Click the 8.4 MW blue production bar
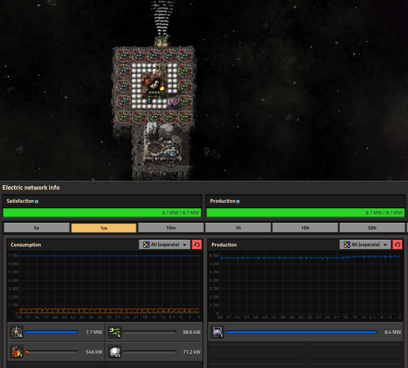Image resolution: width=408 pixels, height=368 pixels. tap(301, 332)
